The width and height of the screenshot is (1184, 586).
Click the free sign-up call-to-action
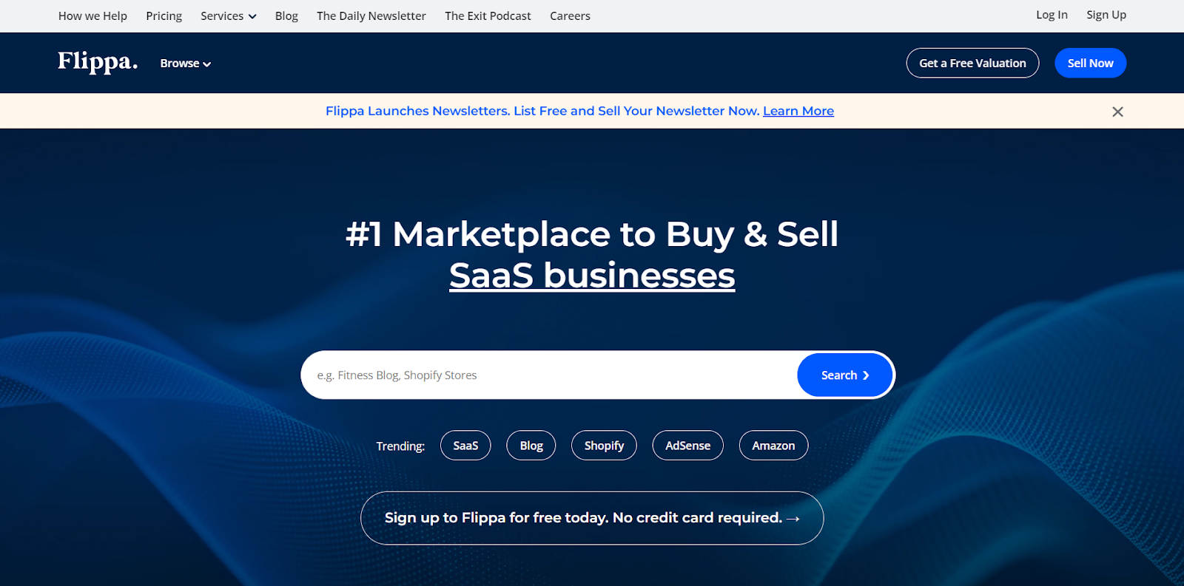592,518
